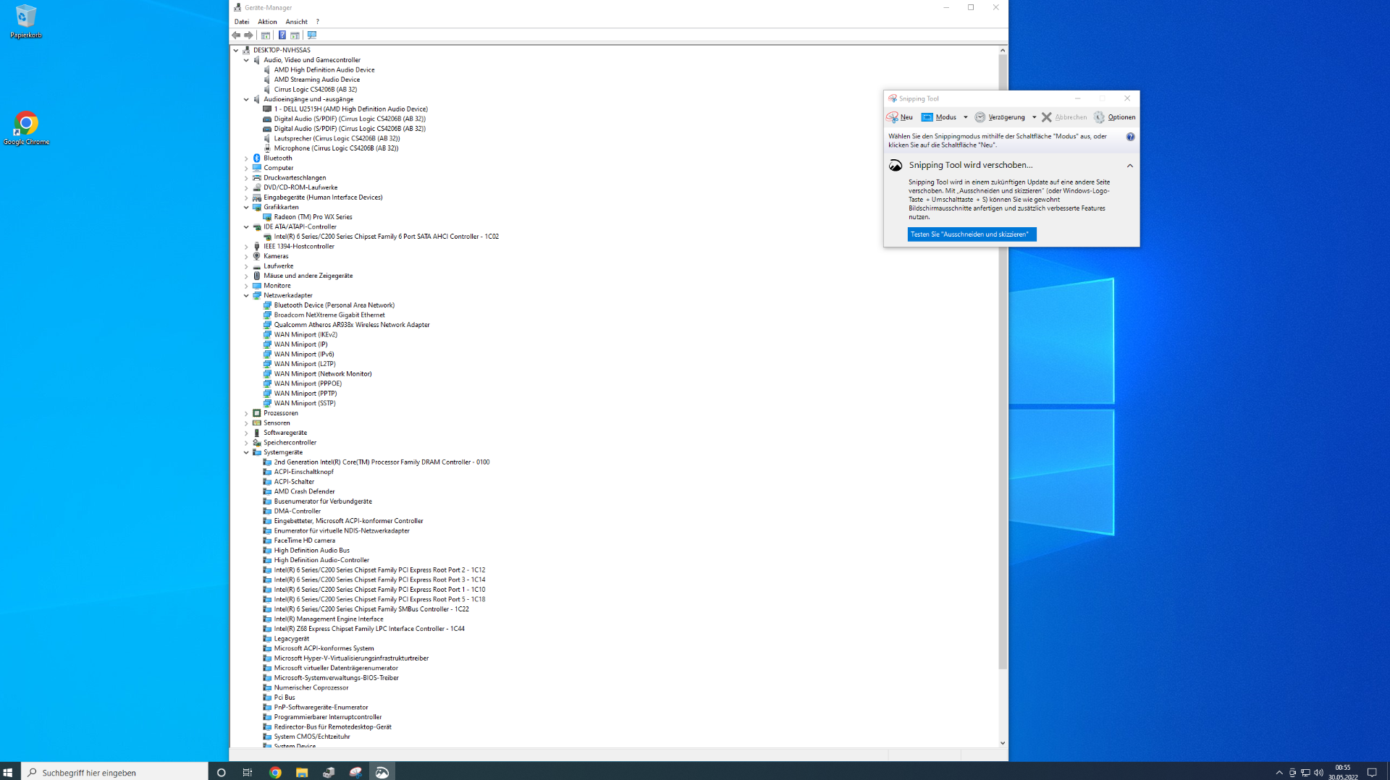Screen dimensions: 1390x780
Task: Click Testen Sie "Ausschneiden und skizzieren" button
Action: pos(972,234)
